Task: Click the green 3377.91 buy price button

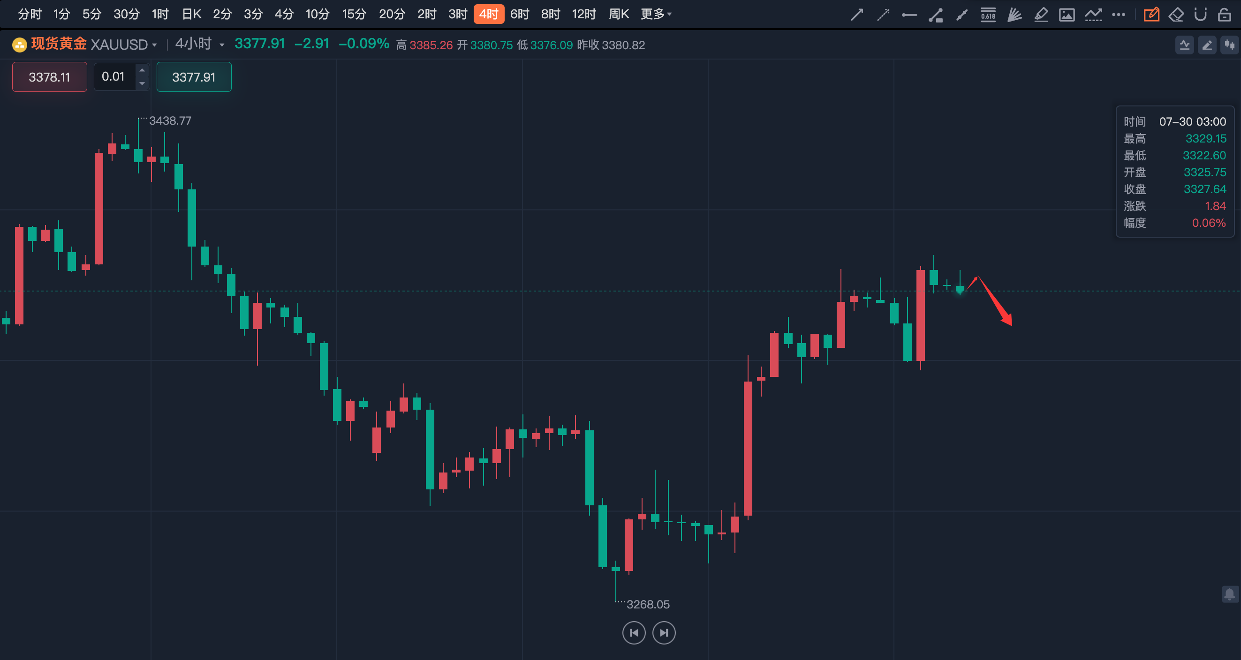Action: click(x=194, y=77)
